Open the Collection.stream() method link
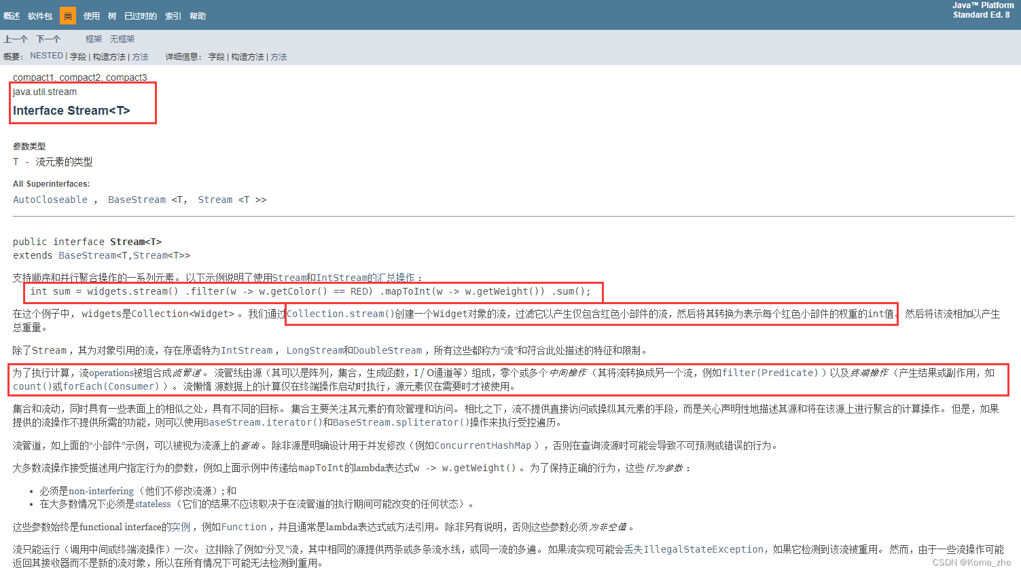 pyautogui.click(x=340, y=314)
